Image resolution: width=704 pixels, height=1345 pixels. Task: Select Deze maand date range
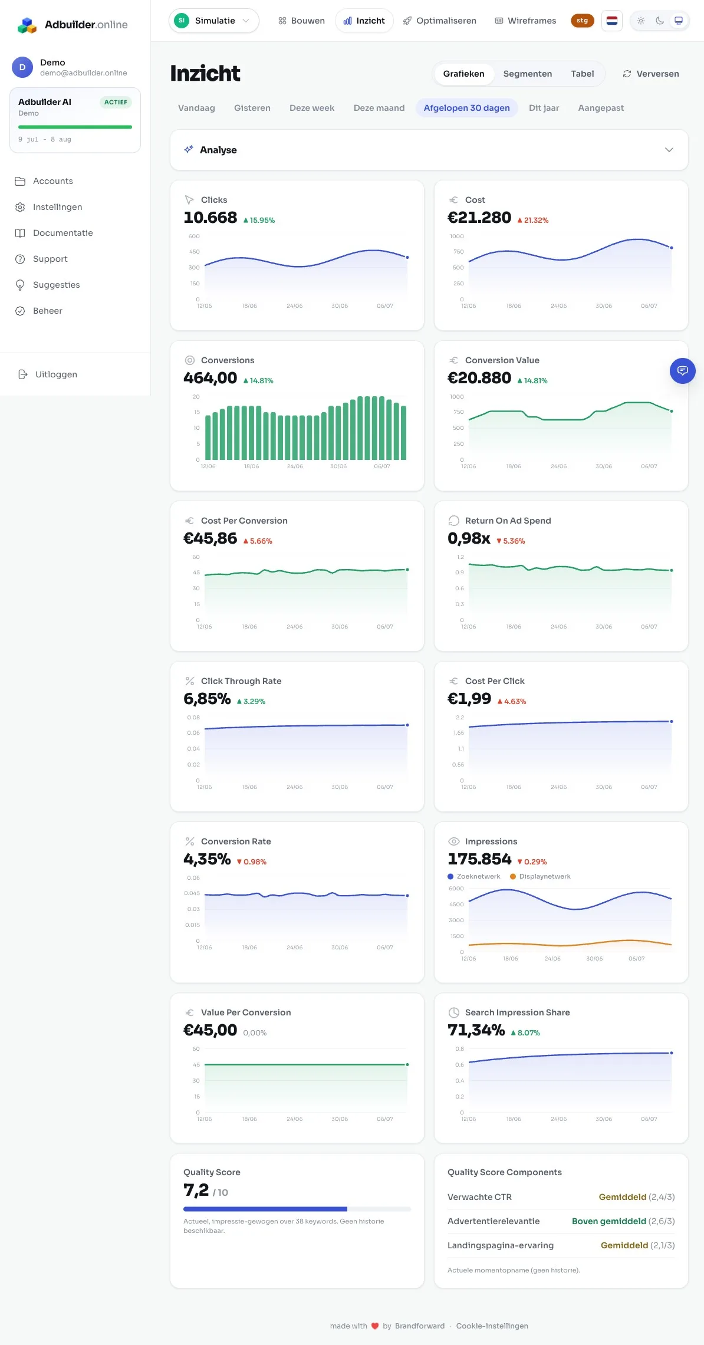point(379,108)
